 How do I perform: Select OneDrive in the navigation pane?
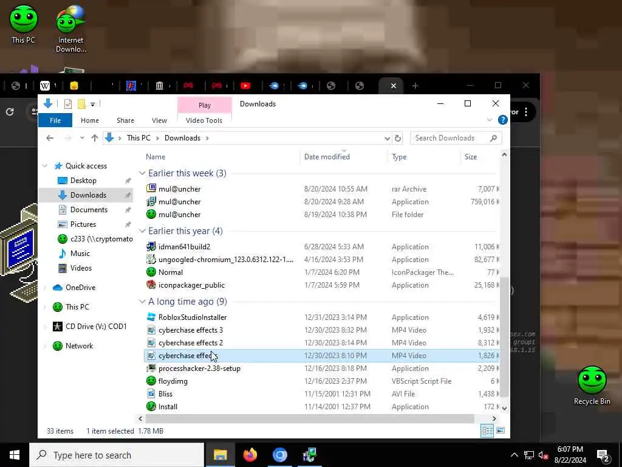(80, 288)
